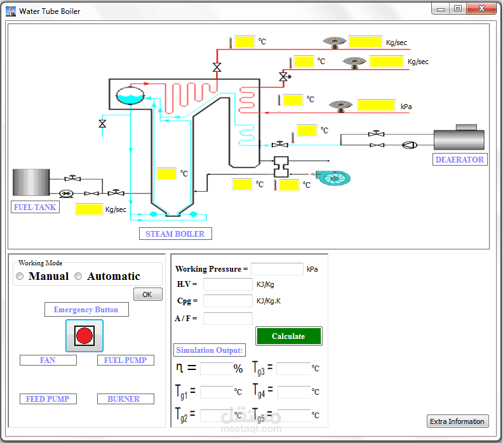Screen dimensions: 503x443
Task: Click the Working Pressure input field
Action: click(x=277, y=269)
